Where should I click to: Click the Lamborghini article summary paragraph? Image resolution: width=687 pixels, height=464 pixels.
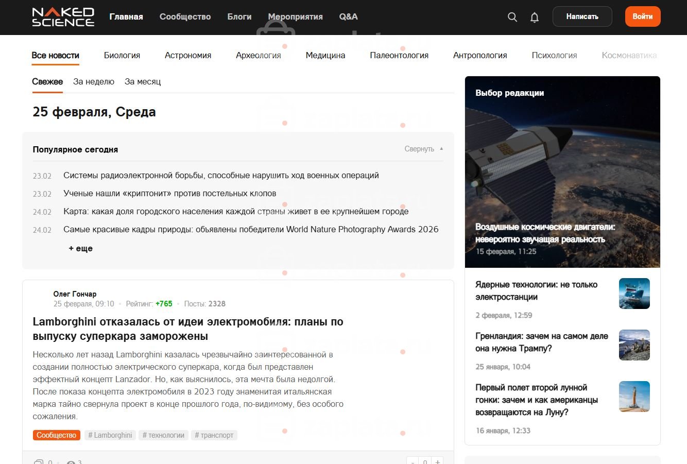pos(188,385)
